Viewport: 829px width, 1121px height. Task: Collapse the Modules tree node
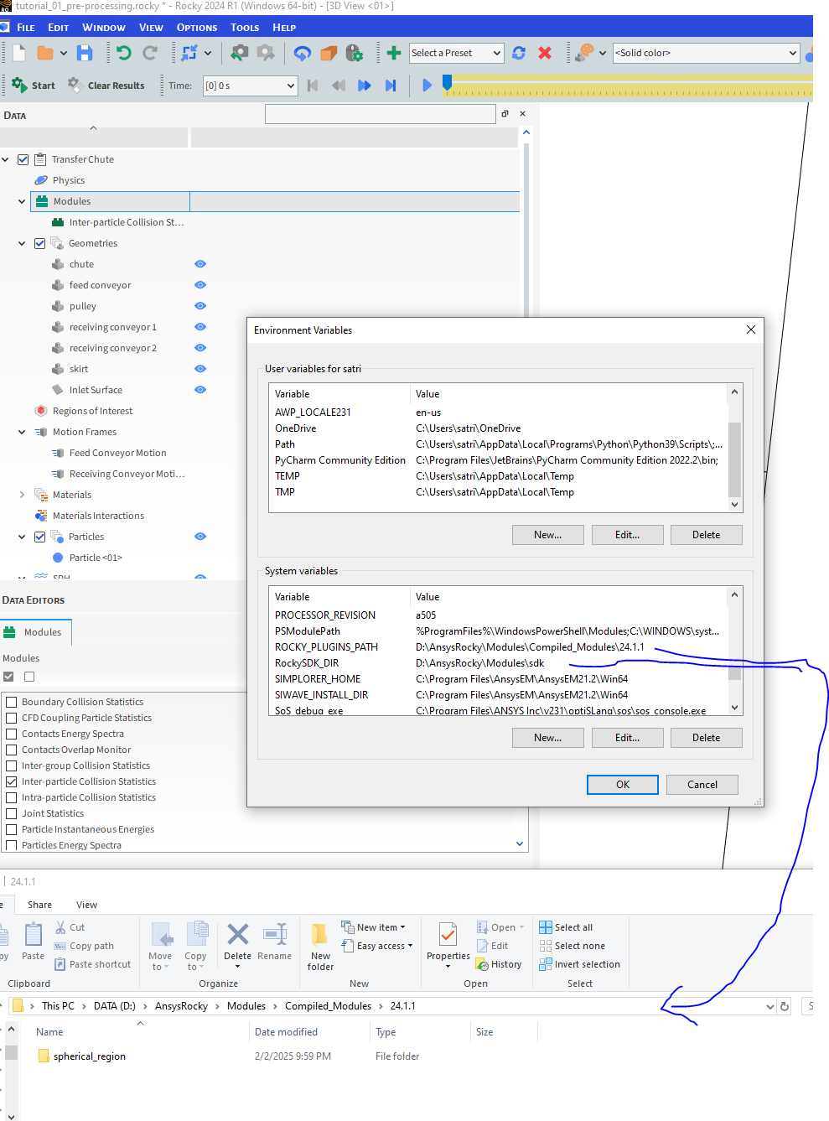(x=22, y=201)
